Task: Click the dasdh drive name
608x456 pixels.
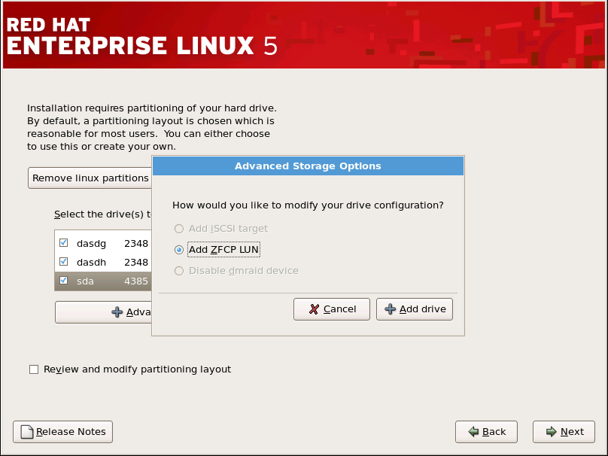Action: pyautogui.click(x=92, y=263)
